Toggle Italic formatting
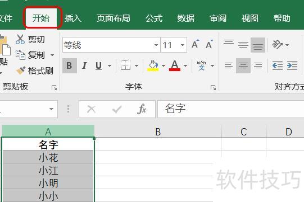The image size is (304, 202). pyautogui.click(x=84, y=65)
